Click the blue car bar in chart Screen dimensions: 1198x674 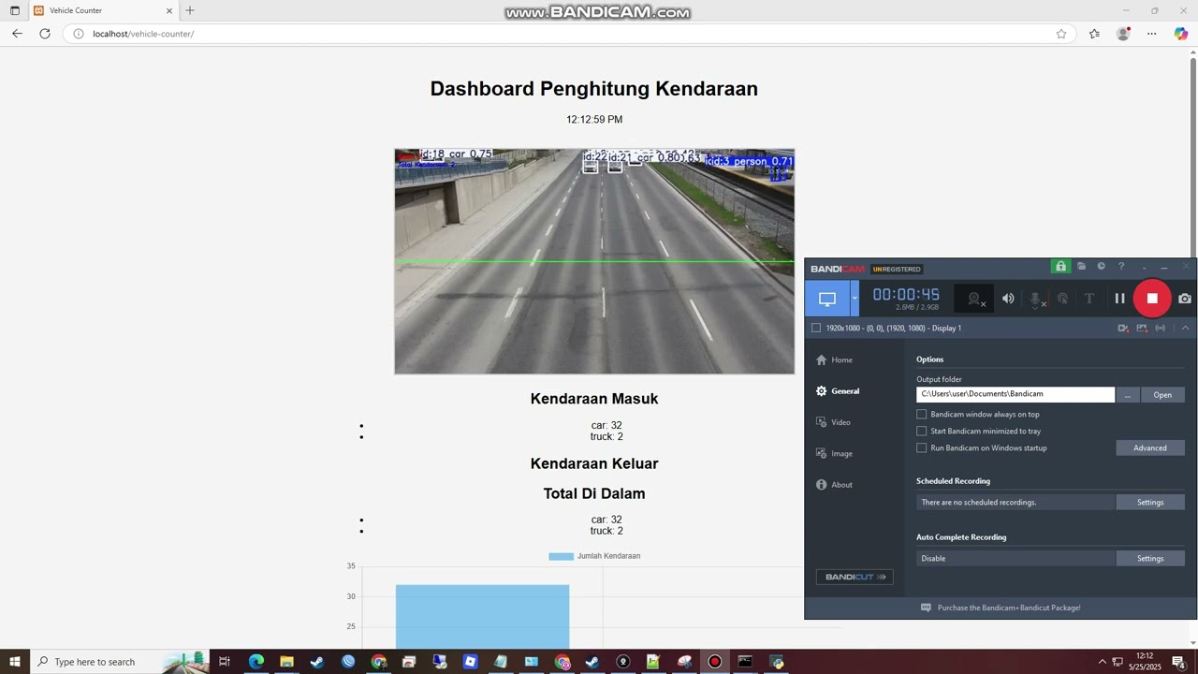482,617
